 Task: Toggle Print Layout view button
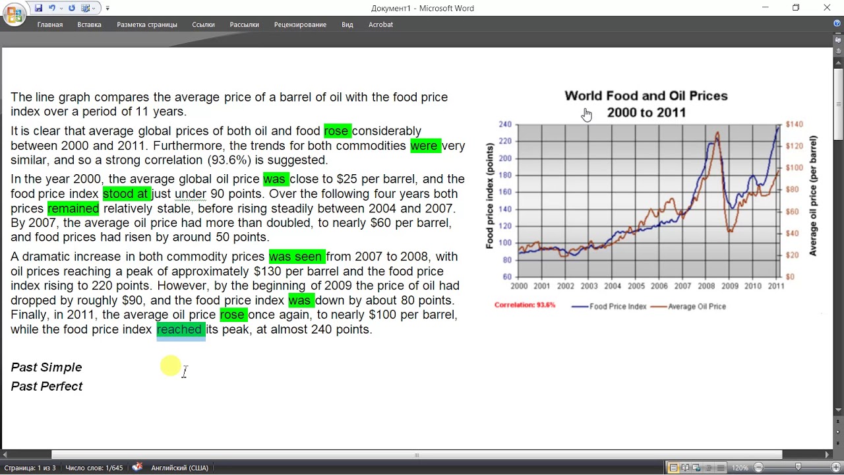[673, 468]
